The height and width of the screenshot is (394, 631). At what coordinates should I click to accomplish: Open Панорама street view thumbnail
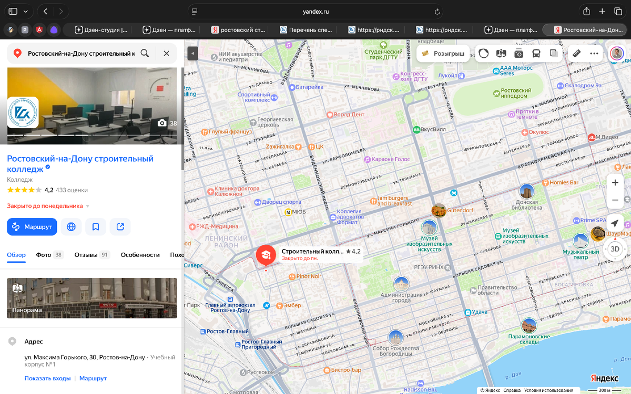92,298
